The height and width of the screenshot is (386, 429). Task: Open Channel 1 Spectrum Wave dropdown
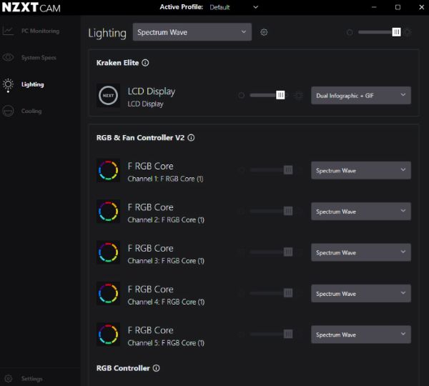coord(361,170)
